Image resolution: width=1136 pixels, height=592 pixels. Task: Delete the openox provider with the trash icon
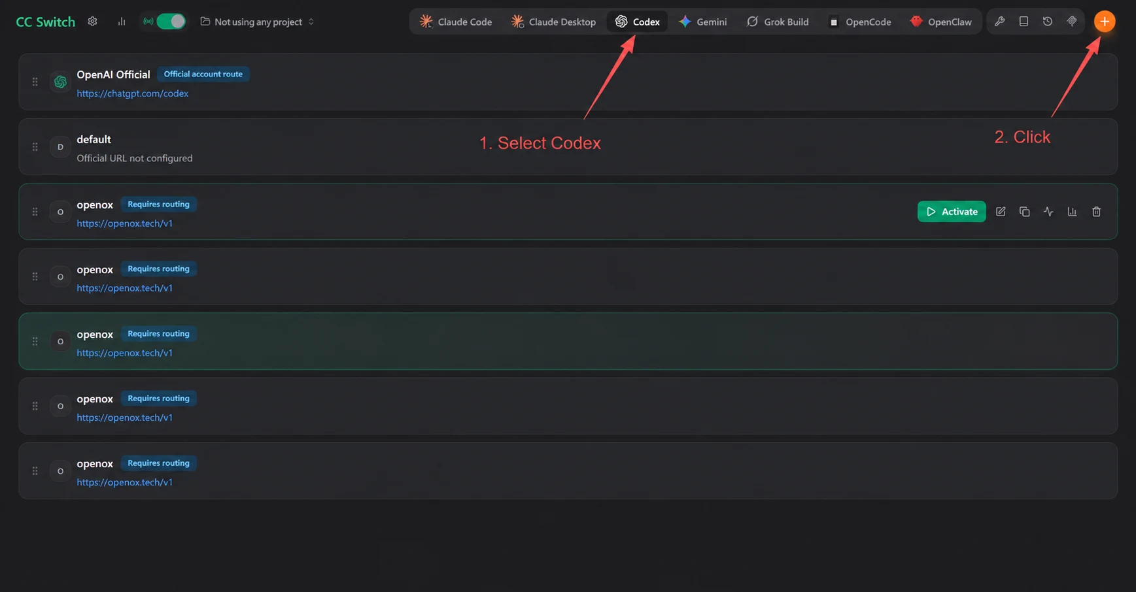(1097, 212)
